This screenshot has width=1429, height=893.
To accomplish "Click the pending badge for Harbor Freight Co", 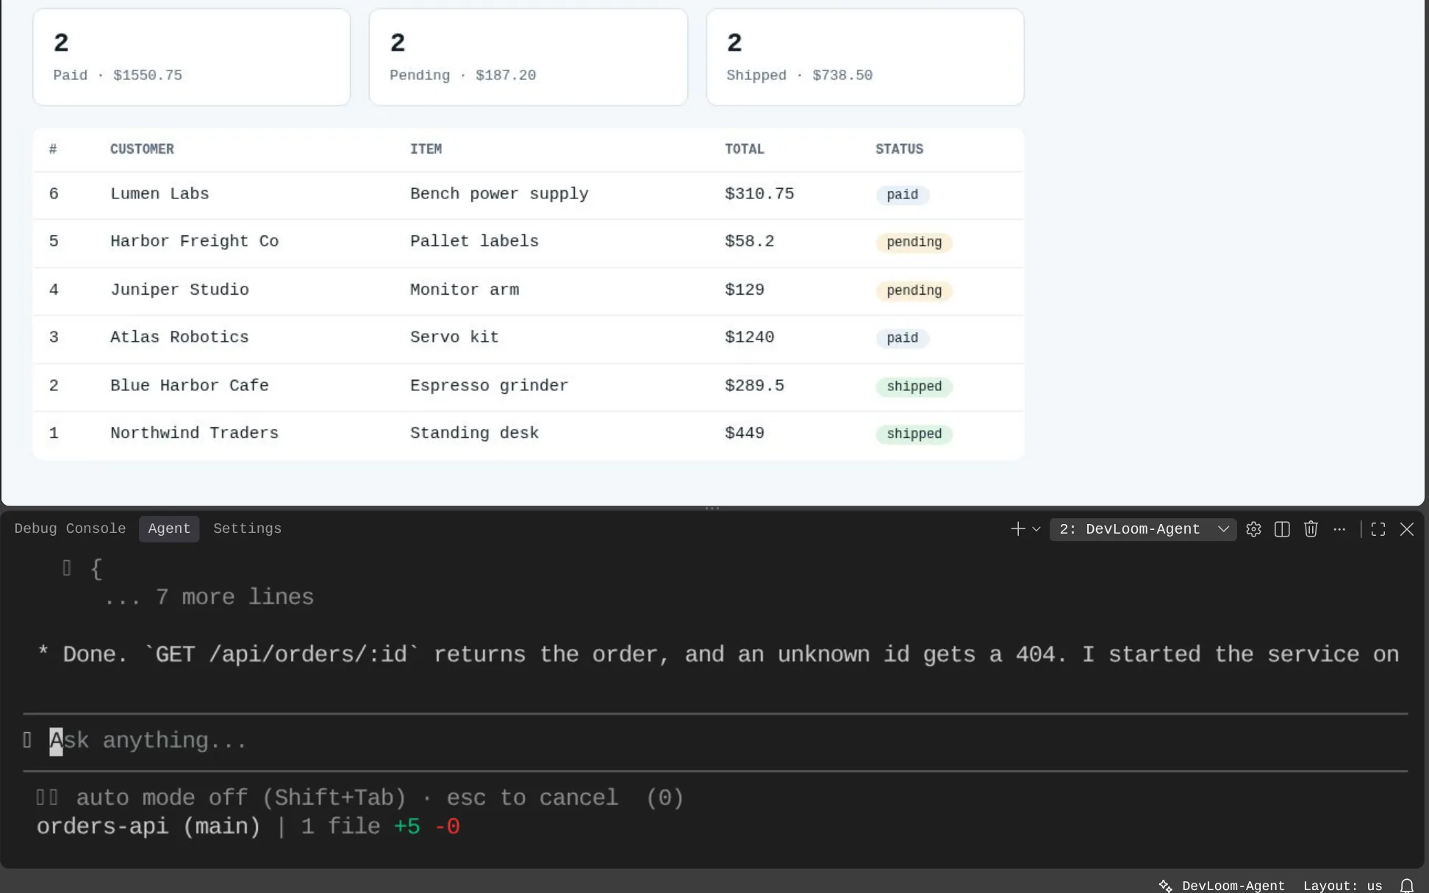I will pyautogui.click(x=914, y=243).
